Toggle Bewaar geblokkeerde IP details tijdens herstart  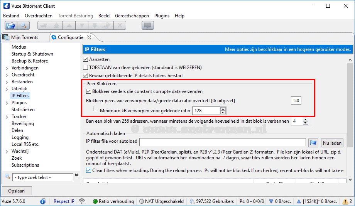click(85, 75)
